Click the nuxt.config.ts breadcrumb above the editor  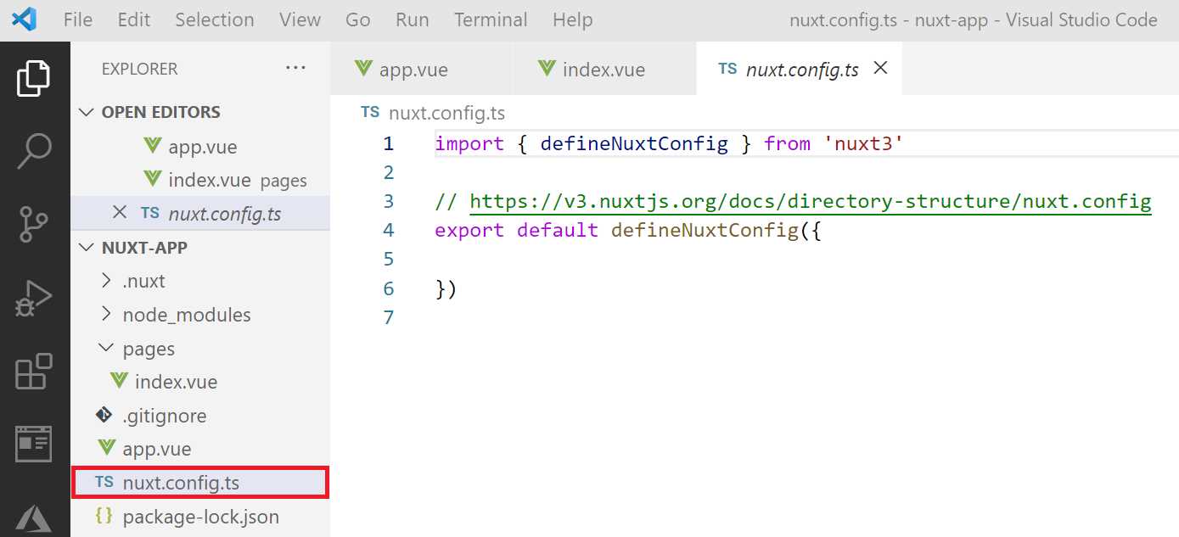(446, 111)
